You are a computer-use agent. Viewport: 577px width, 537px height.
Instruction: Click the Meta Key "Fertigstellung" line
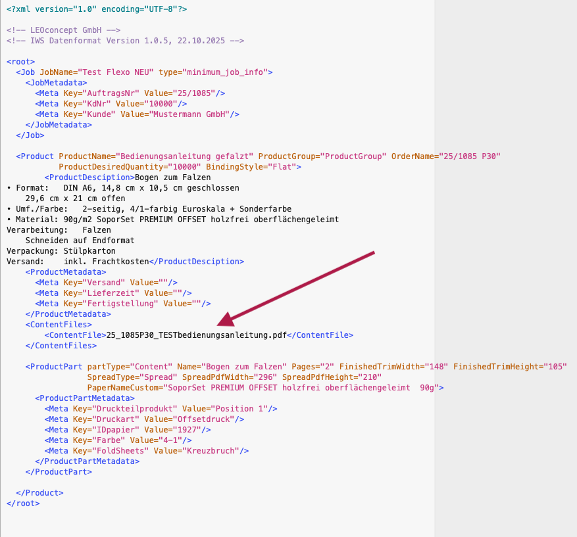[x=123, y=304]
